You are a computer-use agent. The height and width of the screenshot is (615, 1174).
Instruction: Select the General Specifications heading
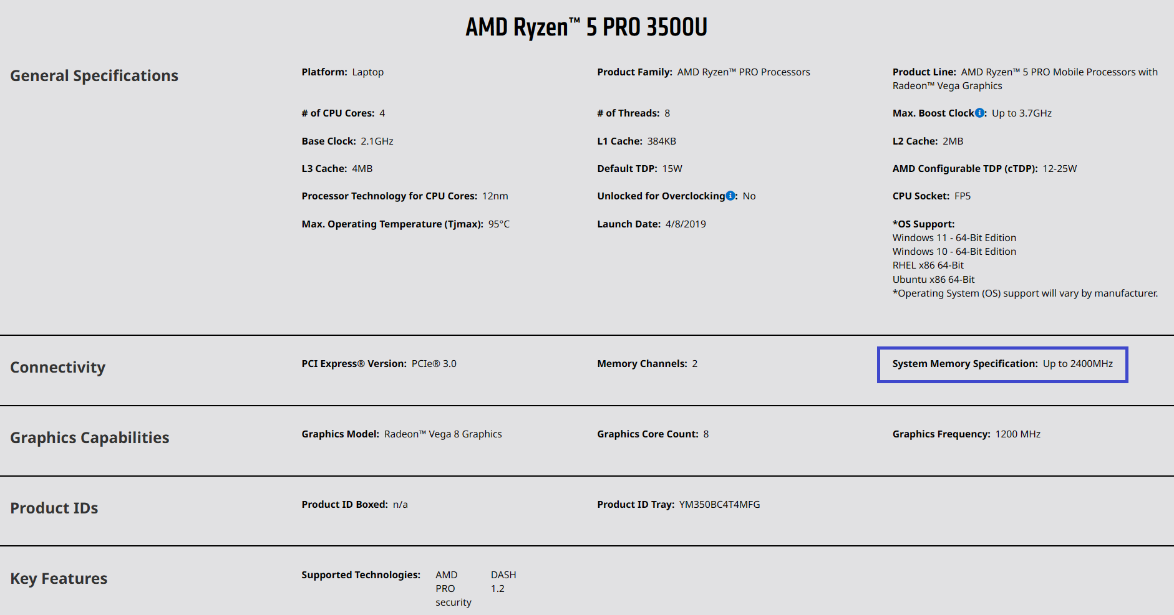94,75
